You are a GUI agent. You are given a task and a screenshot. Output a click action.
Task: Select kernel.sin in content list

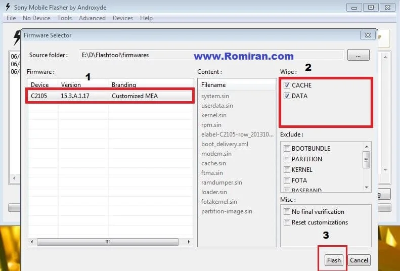tap(214, 115)
